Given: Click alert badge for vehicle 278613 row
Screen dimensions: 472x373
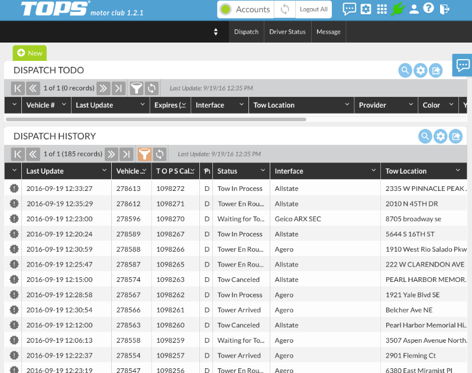Looking at the screenshot, I should pyautogui.click(x=14, y=189).
